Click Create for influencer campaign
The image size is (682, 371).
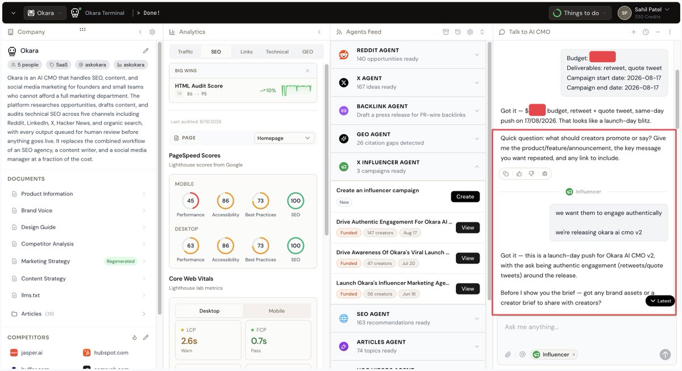point(465,196)
